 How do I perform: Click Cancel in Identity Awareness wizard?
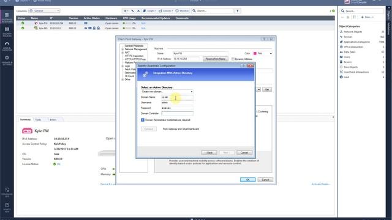(x=244, y=152)
